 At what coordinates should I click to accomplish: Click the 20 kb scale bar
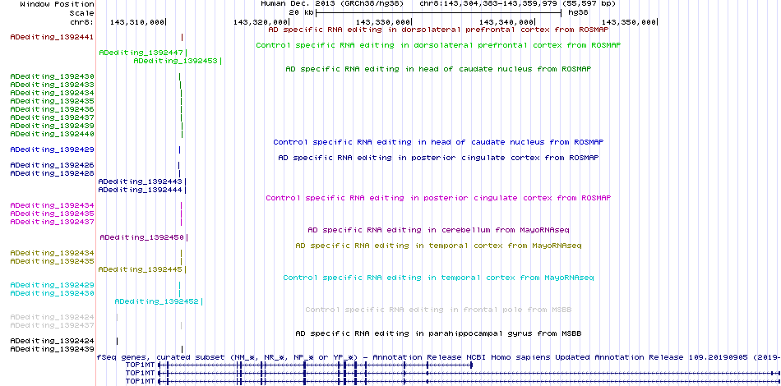[438, 12]
